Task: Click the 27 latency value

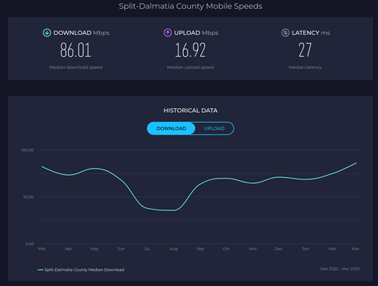Action: pyautogui.click(x=305, y=50)
